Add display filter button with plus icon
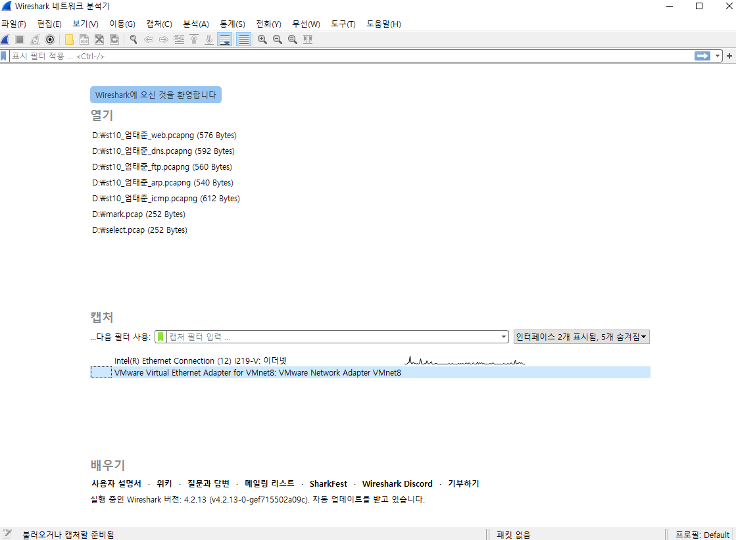 (729, 56)
